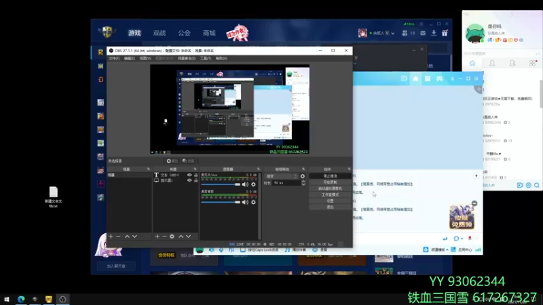
Task: Click Start Recording button in OBS controls
Action: point(330,182)
